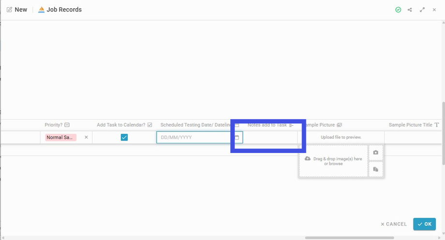Image resolution: width=445 pixels, height=240 pixels.
Task: Click the Sample Picture Title text type icon
Action: 437,125
